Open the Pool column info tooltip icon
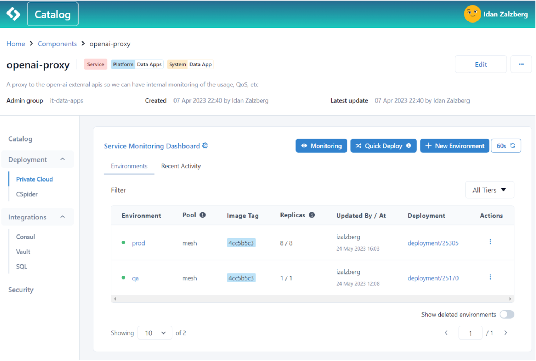Image resolution: width=536 pixels, height=361 pixels. pos(203,215)
